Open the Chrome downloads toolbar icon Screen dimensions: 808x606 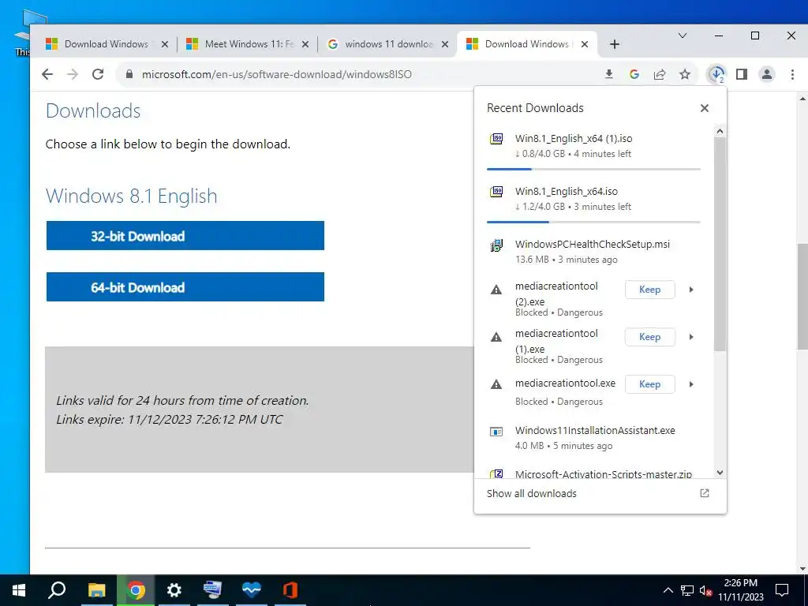(x=716, y=74)
